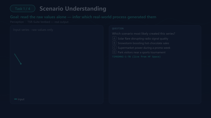Choose "Supermarket power during a promo week" answer text

(144, 48)
